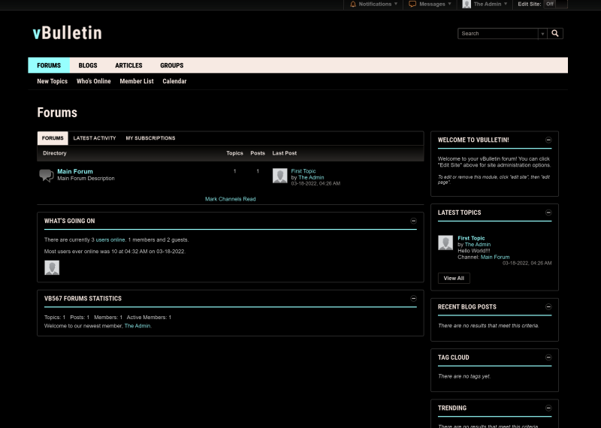This screenshot has height=428, width=601.
Task: Collapse the VB567 Forums Statistics module
Action: [414, 299]
